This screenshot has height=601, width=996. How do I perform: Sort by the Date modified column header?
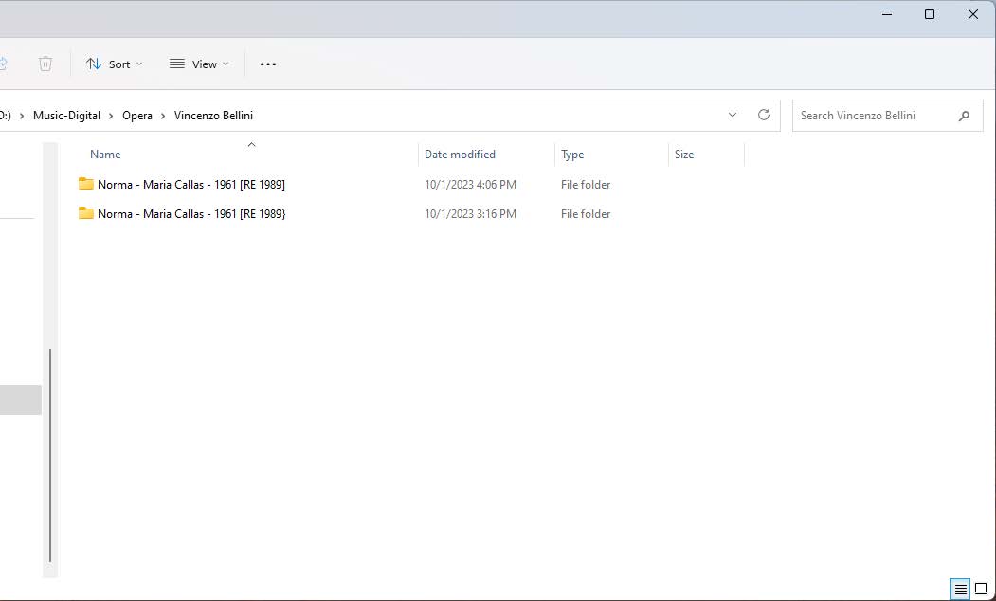(x=460, y=155)
